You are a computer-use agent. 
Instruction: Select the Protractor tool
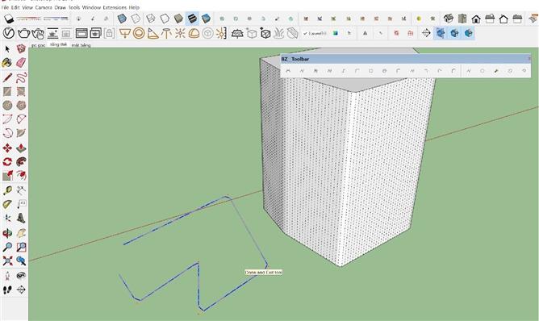coord(7,204)
